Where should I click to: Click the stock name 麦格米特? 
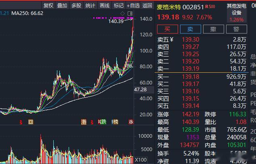(x=169, y=7)
